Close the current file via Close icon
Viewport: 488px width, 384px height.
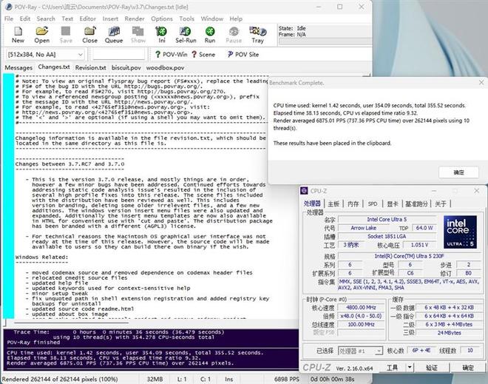point(89,35)
